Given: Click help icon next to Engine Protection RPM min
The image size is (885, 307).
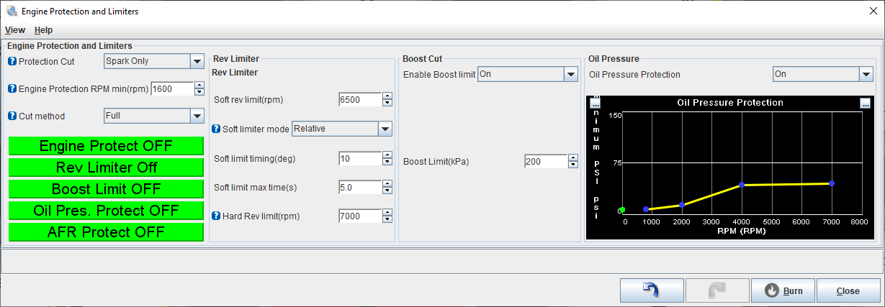Looking at the screenshot, I should (12, 88).
